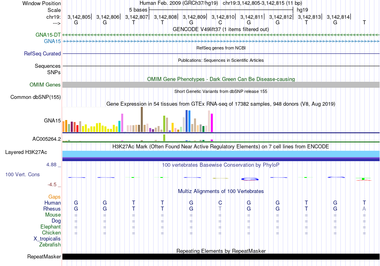
Task: Click the Sequences track label
Action: pyautogui.click(x=48, y=66)
